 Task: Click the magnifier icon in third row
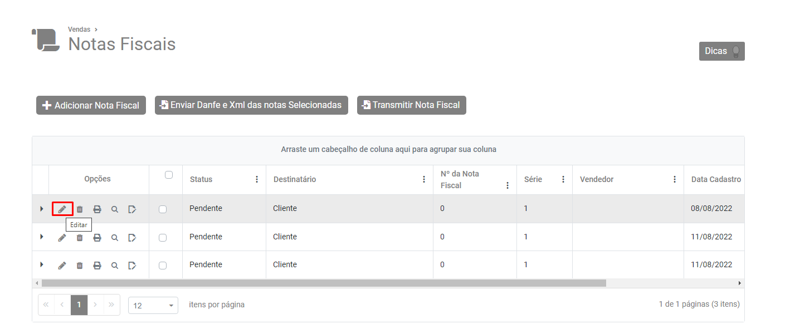114,266
